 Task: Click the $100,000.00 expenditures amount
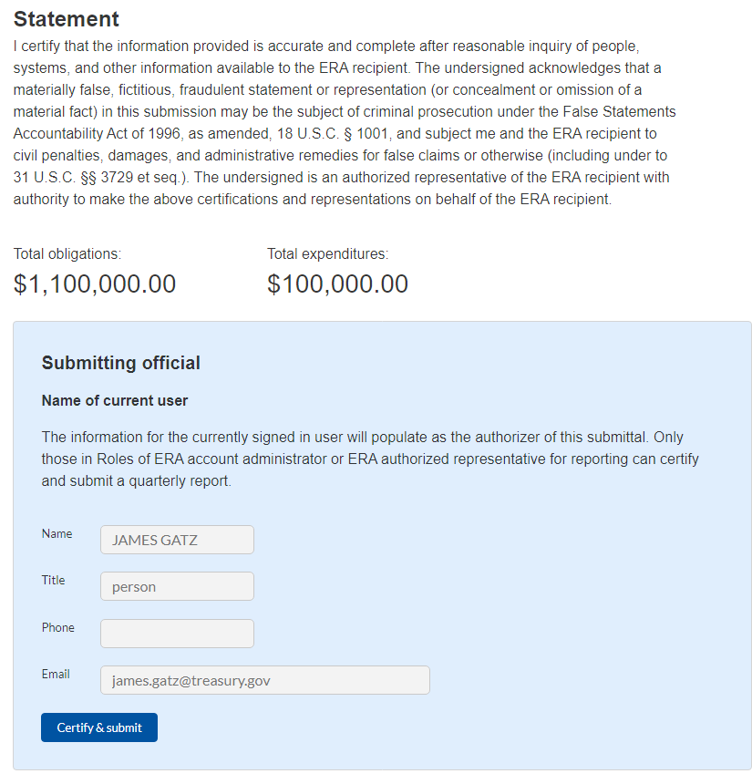[337, 284]
